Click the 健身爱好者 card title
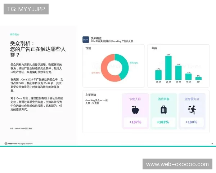The width and height of the screenshot is (216, 173). click(192, 99)
